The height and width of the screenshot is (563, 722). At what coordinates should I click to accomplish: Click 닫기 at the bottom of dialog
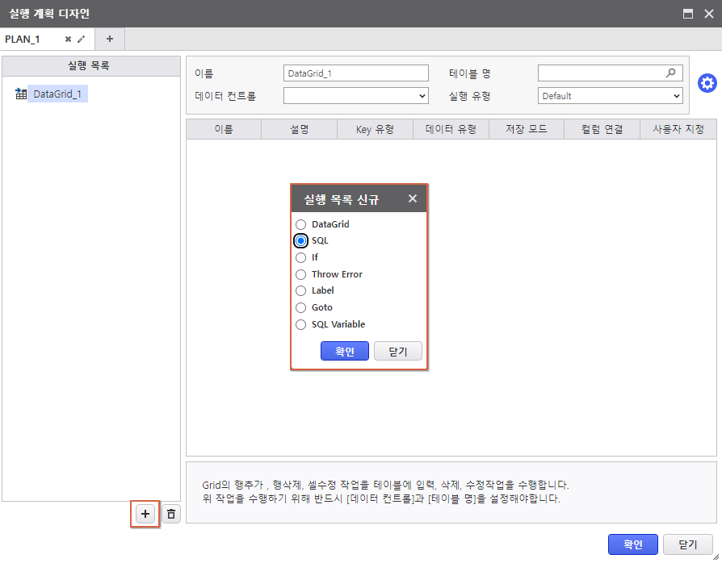tap(687, 544)
